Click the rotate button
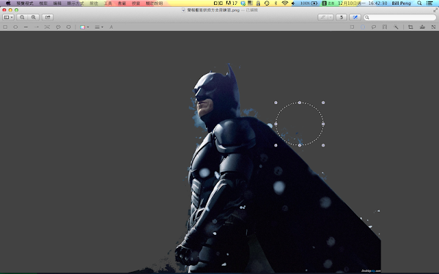 coord(341,17)
